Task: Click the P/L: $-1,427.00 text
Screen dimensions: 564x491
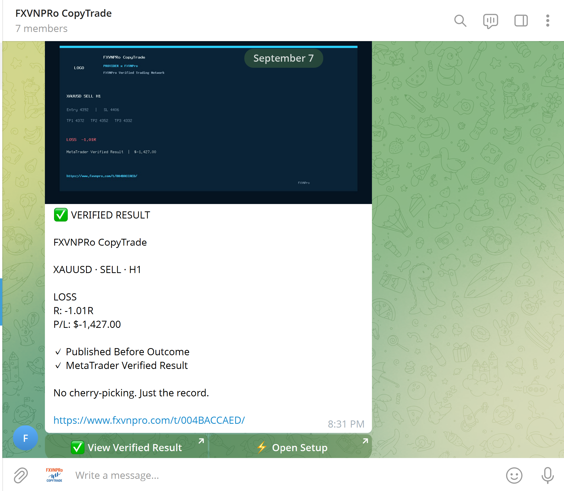Action: point(87,324)
